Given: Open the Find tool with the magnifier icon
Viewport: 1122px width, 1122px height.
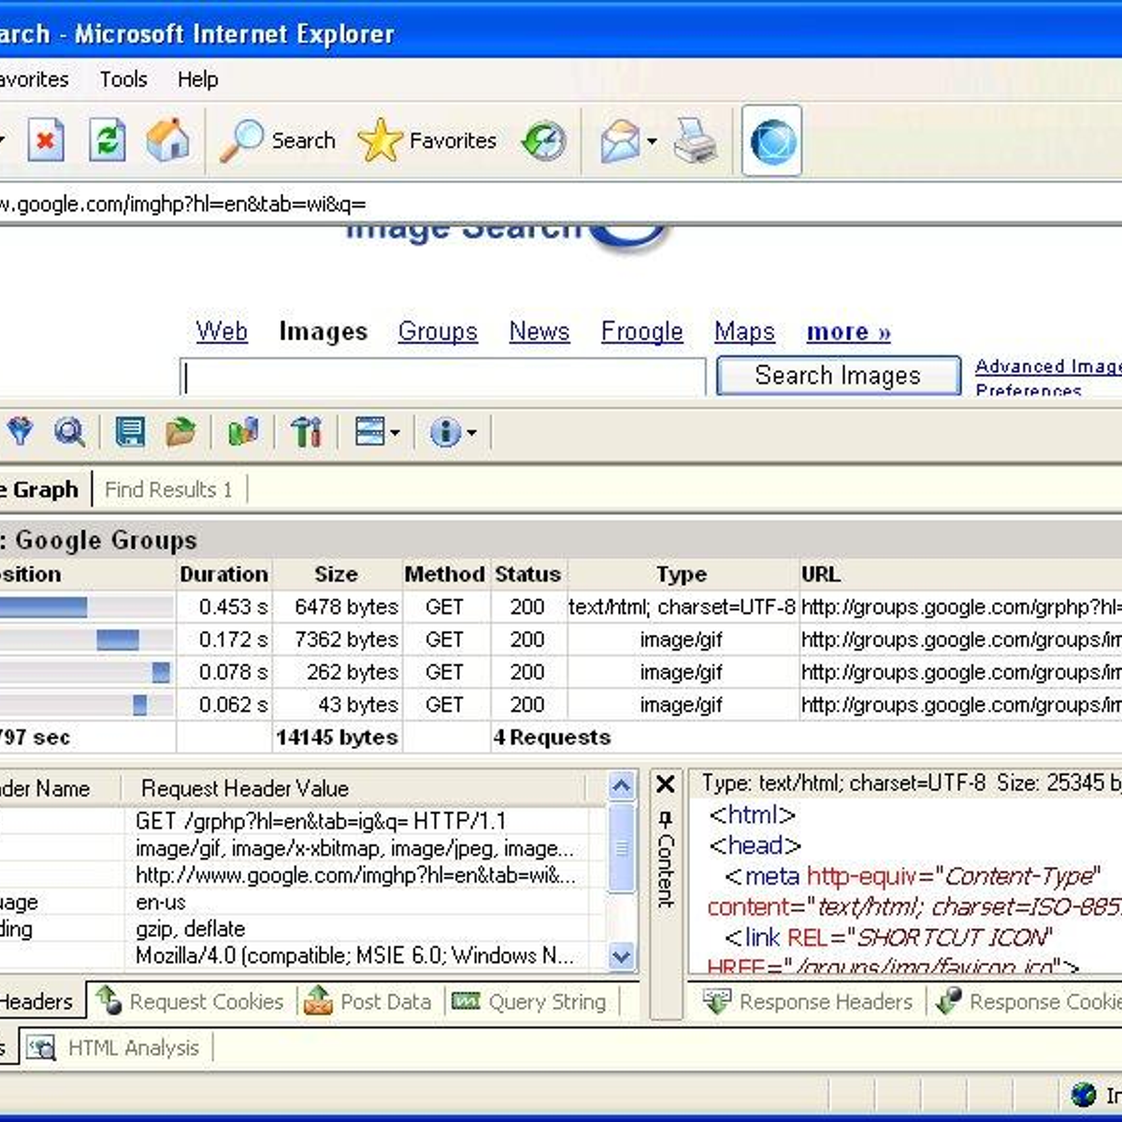Looking at the screenshot, I should tap(70, 431).
